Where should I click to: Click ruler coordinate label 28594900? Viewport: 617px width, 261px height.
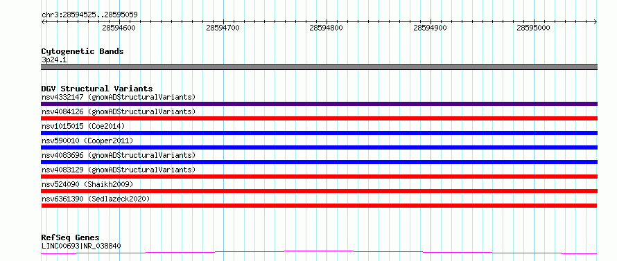click(430, 28)
